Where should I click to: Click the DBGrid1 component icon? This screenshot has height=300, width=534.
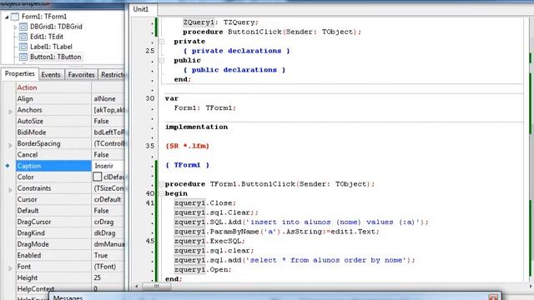23,27
